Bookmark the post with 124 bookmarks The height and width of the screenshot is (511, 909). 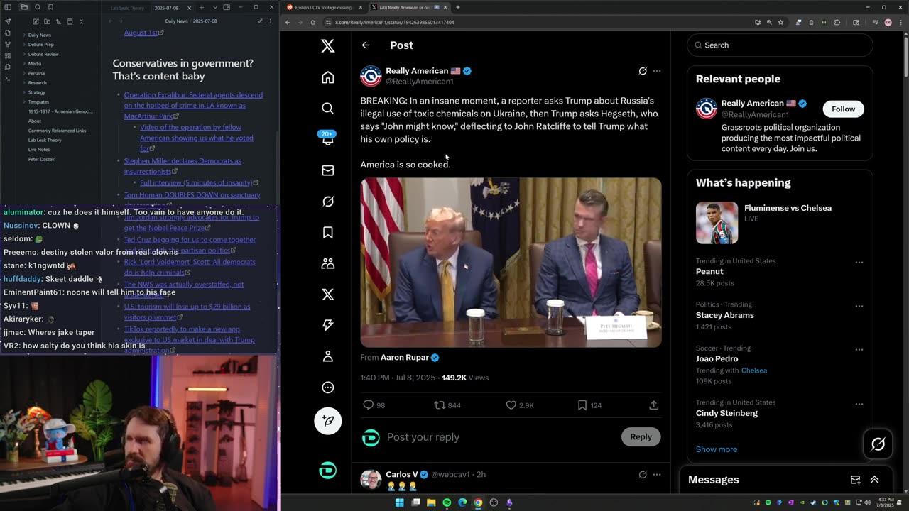pos(582,405)
